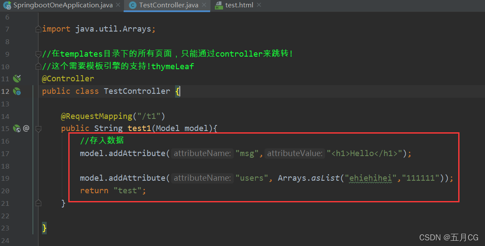Click the @ gutter marker on line 15
The width and height of the screenshot is (485, 246).
26,128
